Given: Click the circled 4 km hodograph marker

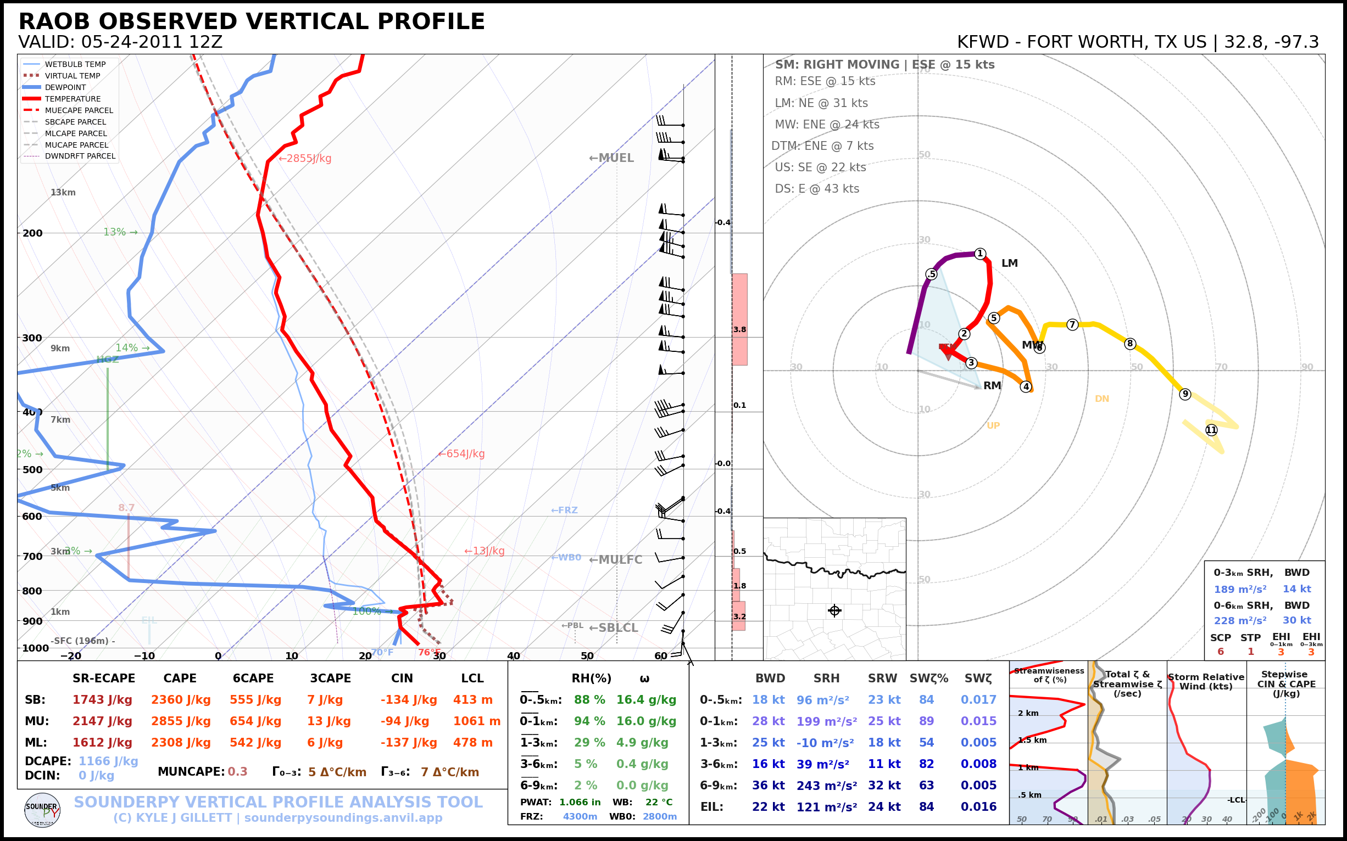Looking at the screenshot, I should click(x=1026, y=386).
